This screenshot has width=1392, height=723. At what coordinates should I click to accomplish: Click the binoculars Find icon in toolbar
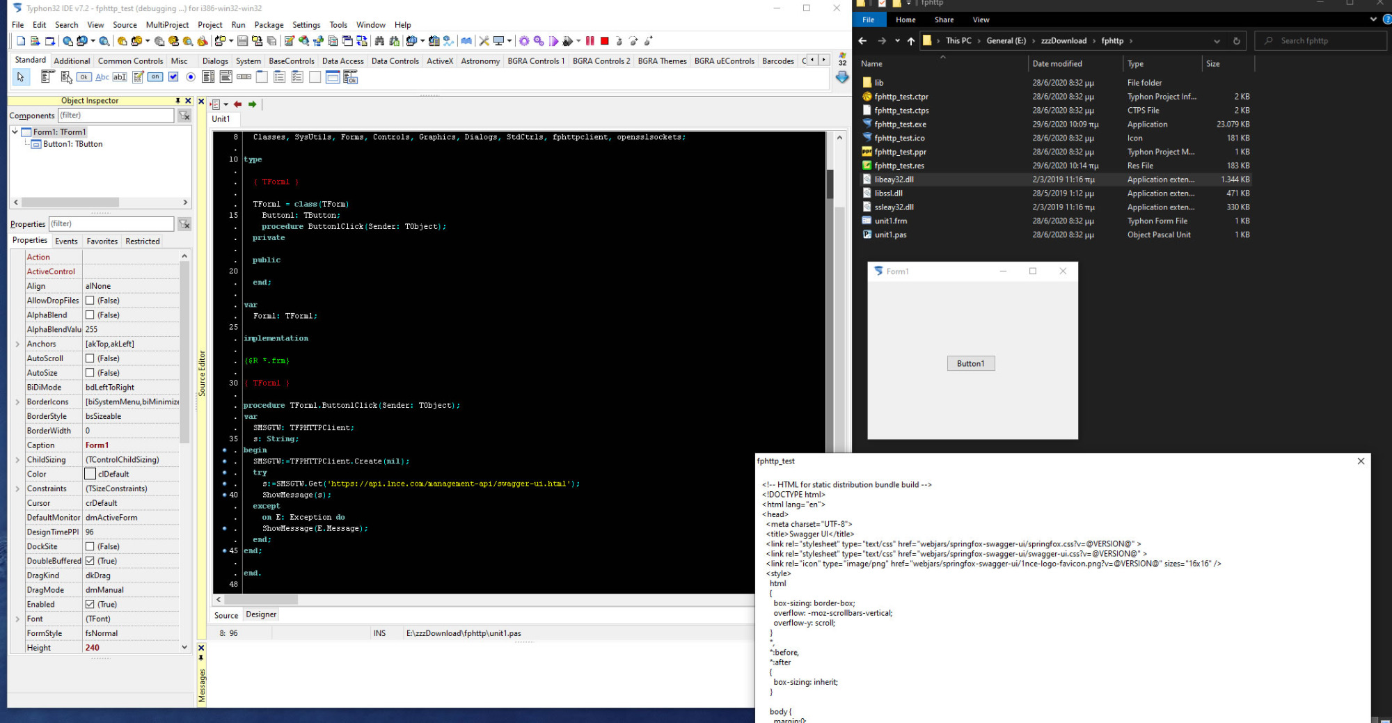point(379,41)
